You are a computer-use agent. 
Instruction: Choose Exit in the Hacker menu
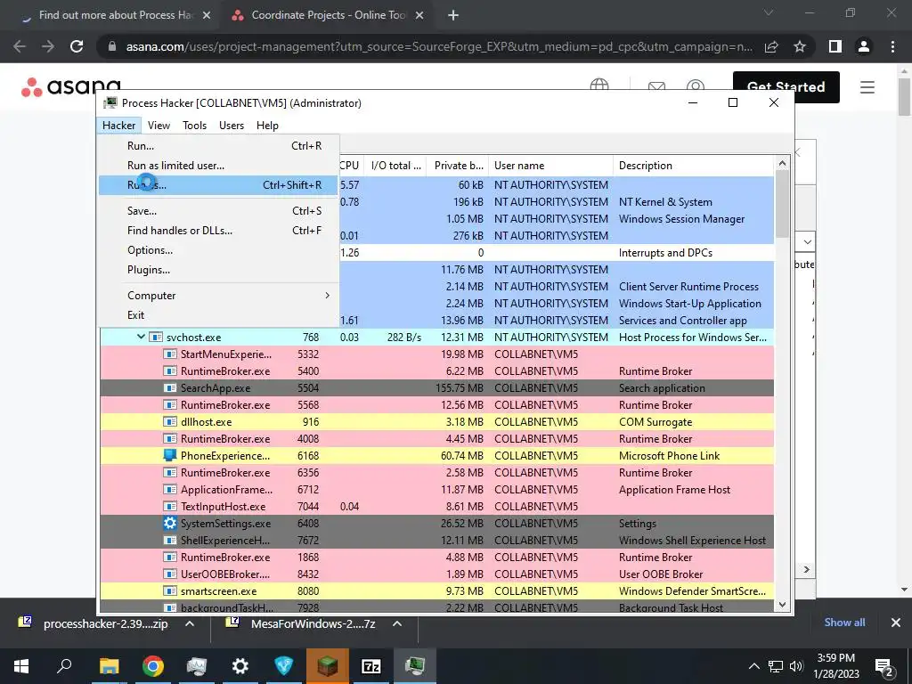(218, 315)
